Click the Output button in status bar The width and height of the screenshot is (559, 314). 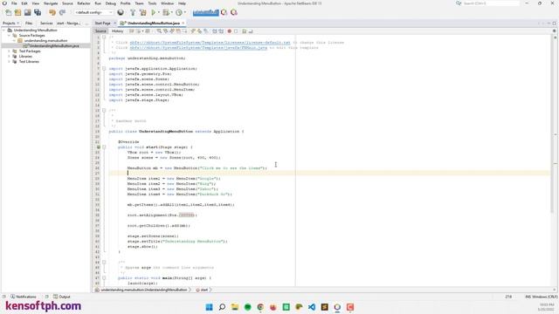pos(62,297)
